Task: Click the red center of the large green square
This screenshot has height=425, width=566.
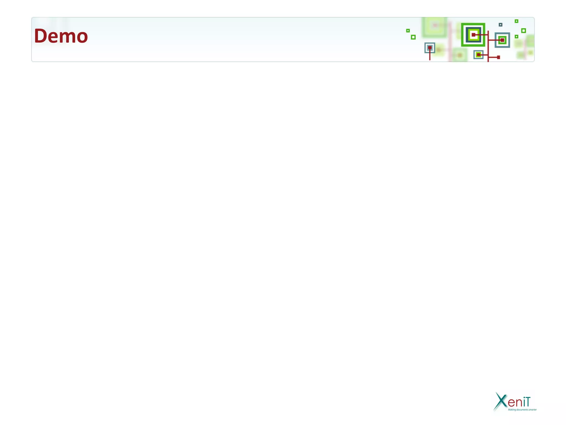Action: [473, 35]
